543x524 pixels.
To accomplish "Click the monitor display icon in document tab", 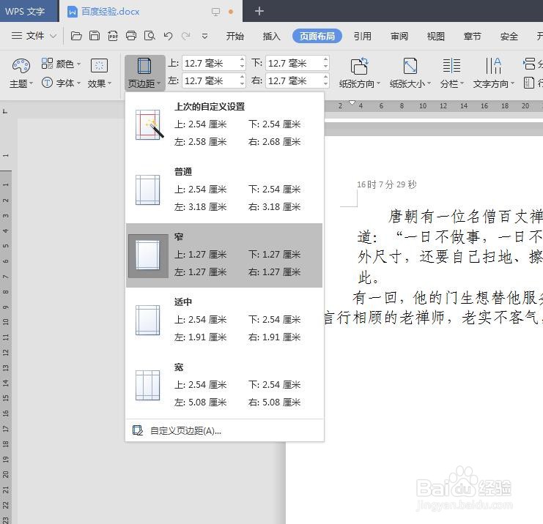I will pyautogui.click(x=215, y=12).
